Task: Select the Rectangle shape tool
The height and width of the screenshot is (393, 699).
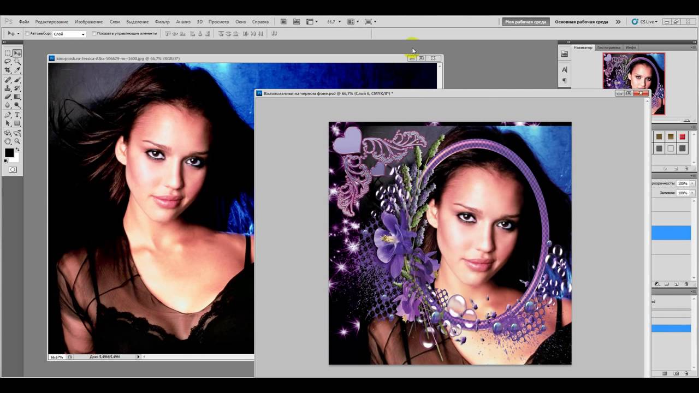Action: [x=17, y=123]
